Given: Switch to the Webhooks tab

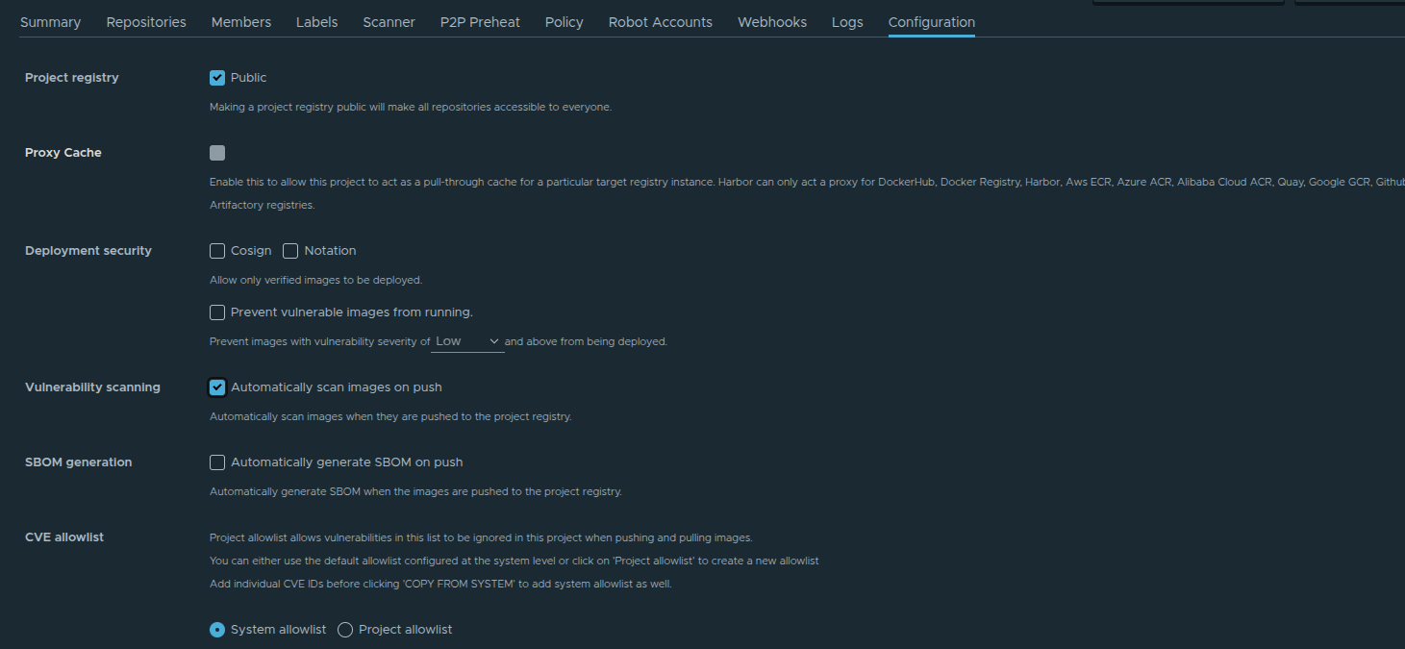Looking at the screenshot, I should click(771, 21).
